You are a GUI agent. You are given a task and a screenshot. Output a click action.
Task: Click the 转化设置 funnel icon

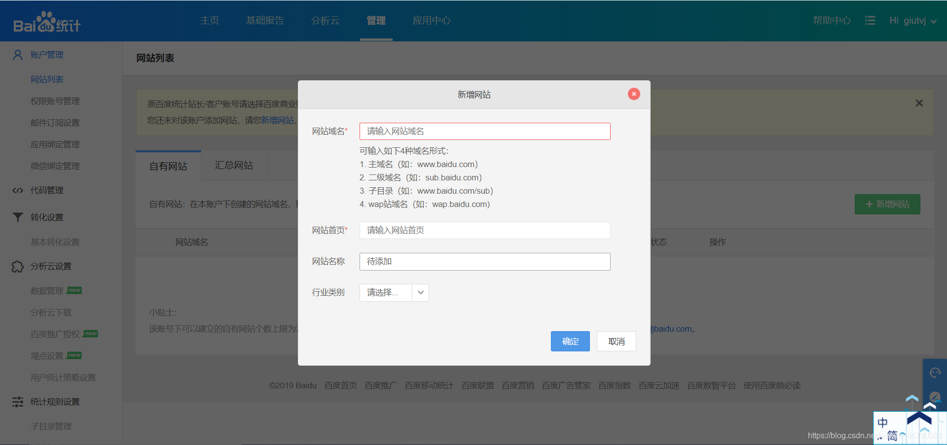pos(18,217)
